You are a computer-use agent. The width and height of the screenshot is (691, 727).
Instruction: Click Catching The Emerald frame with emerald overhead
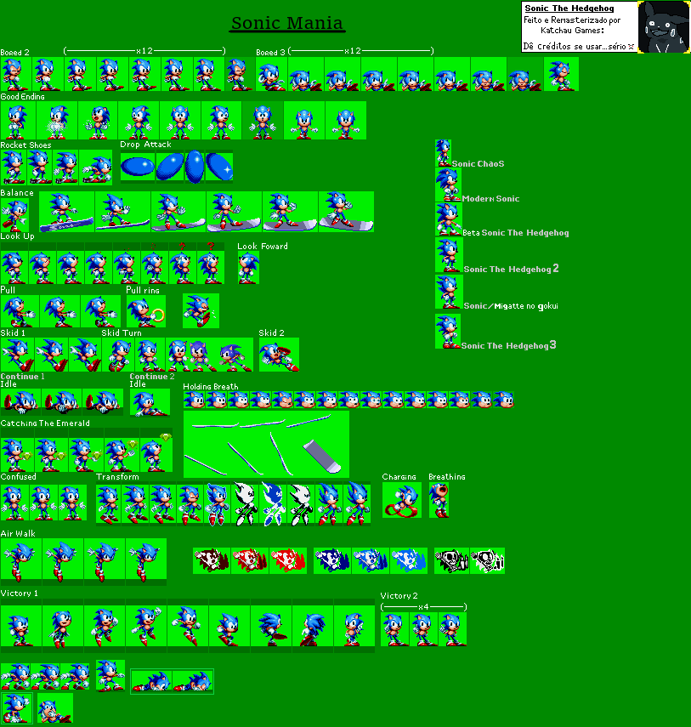click(x=156, y=452)
